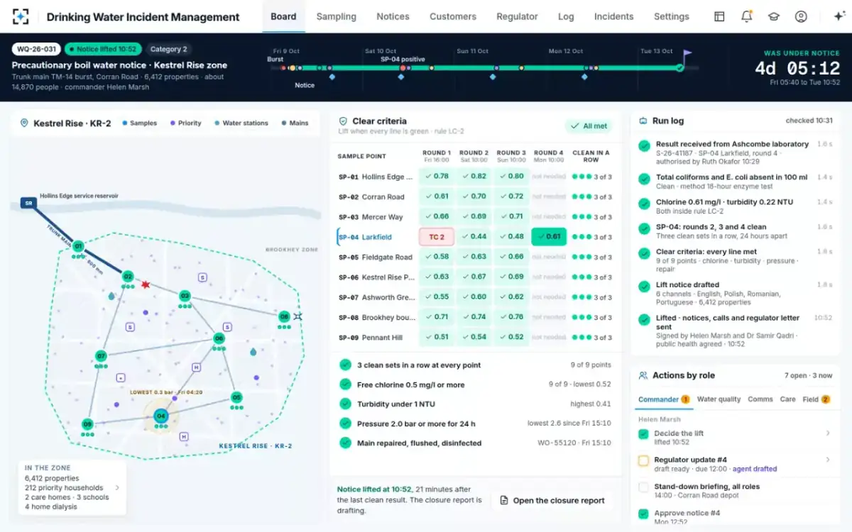Select the Water quality role tab
852x532 pixels.
[719, 399]
